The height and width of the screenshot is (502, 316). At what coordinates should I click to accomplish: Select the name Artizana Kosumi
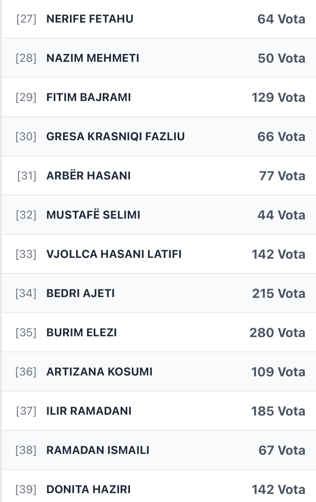click(x=99, y=372)
